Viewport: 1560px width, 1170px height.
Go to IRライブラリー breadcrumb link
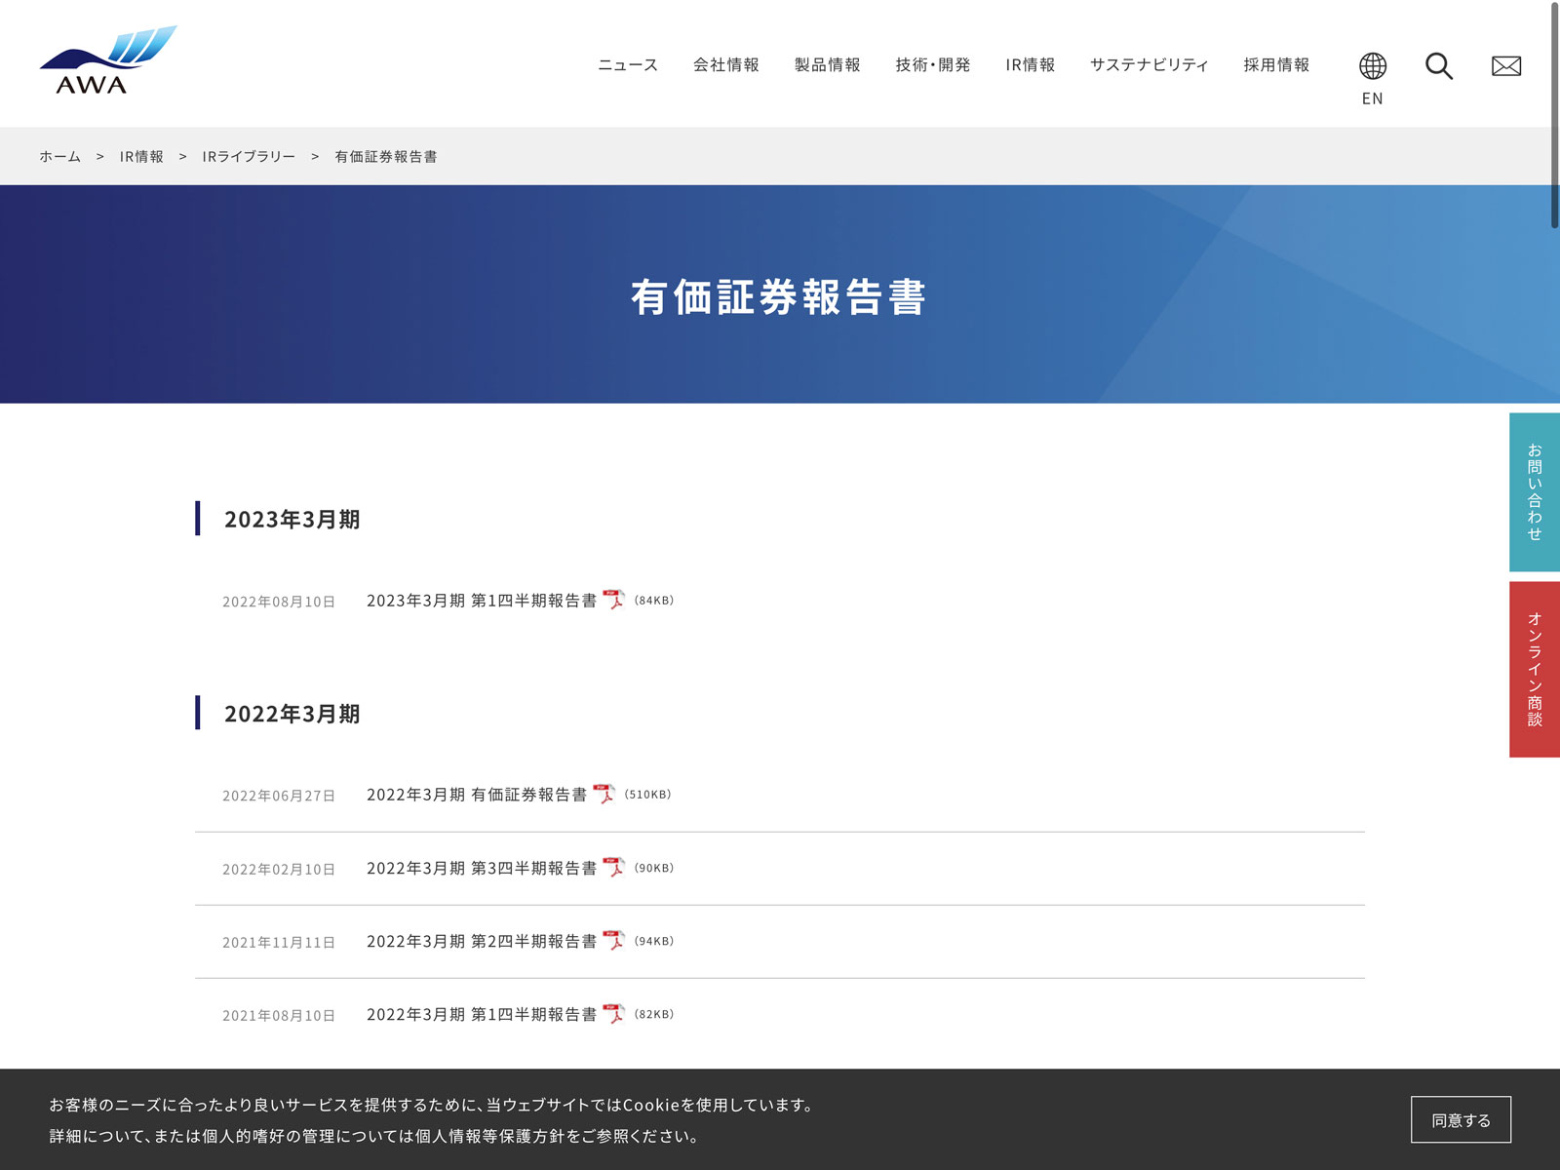(249, 156)
